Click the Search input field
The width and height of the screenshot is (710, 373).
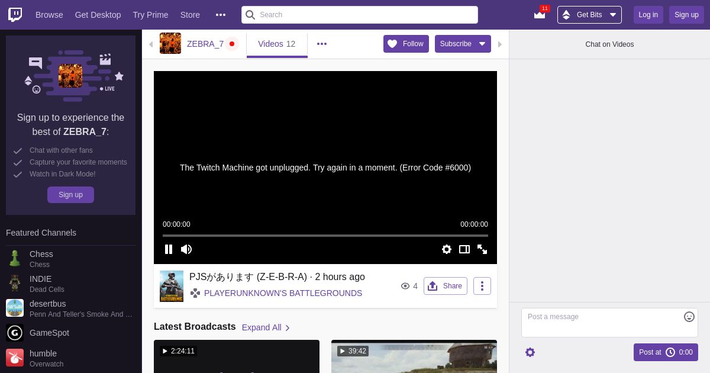click(x=360, y=15)
